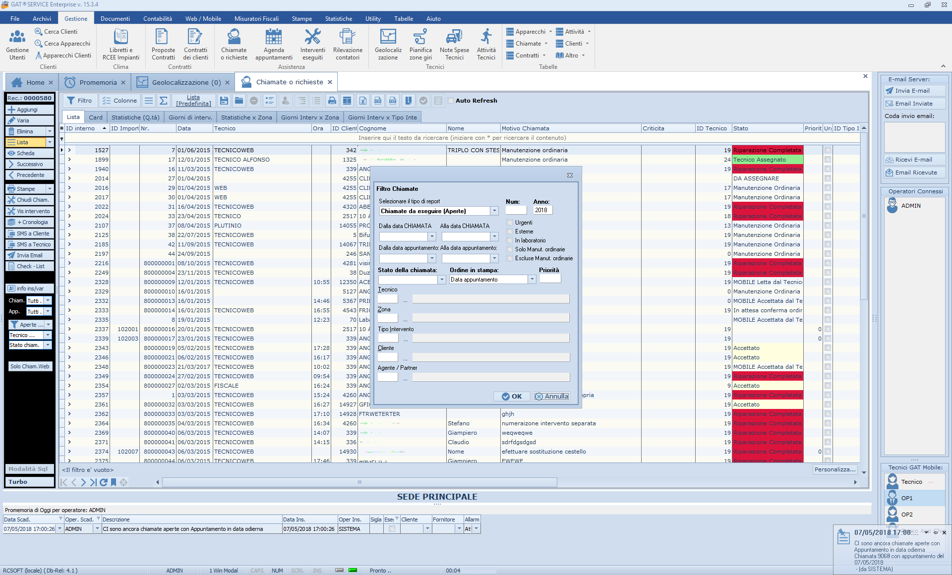Click the Priorità input field
This screenshot has width=952, height=575.
(550, 279)
